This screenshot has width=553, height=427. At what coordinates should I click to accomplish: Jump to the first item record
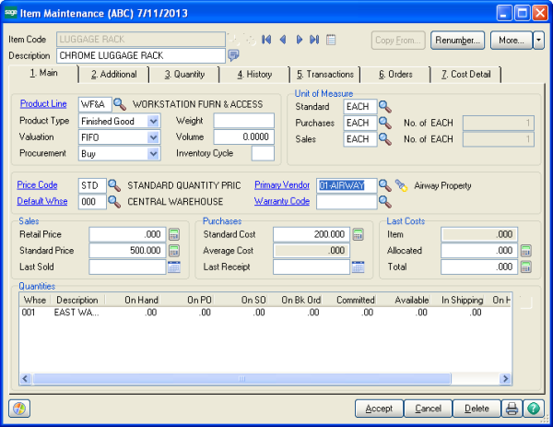(266, 40)
